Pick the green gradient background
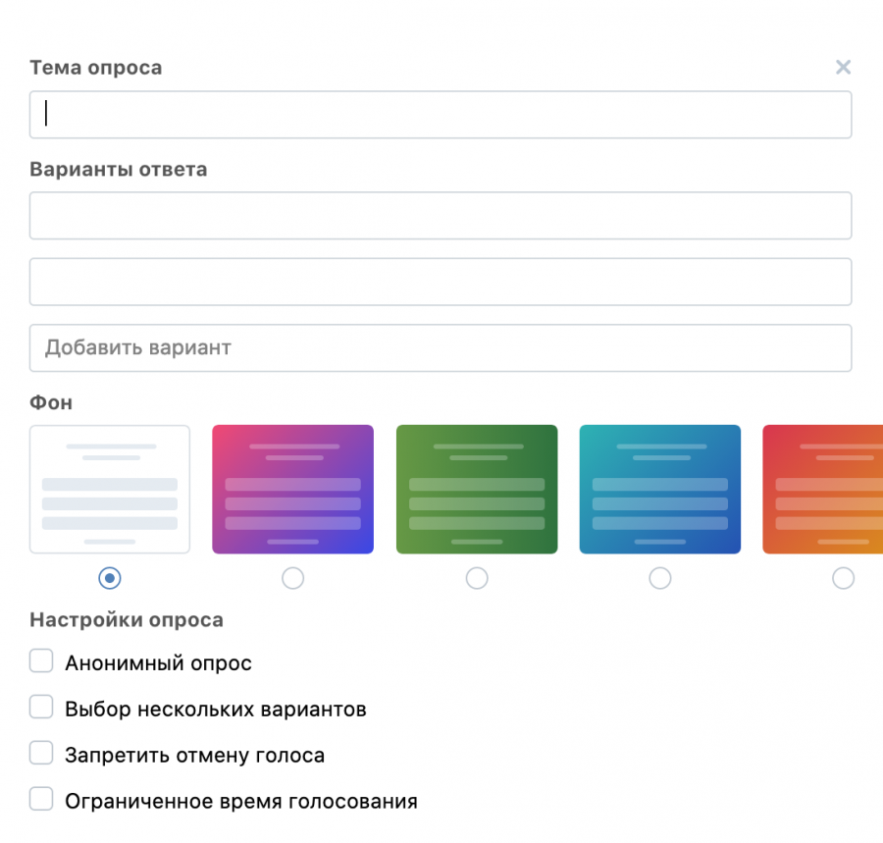This screenshot has height=843, width=883. pyautogui.click(x=477, y=489)
